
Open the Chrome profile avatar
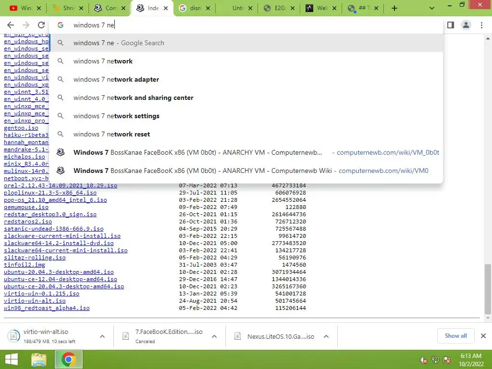pyautogui.click(x=466, y=25)
